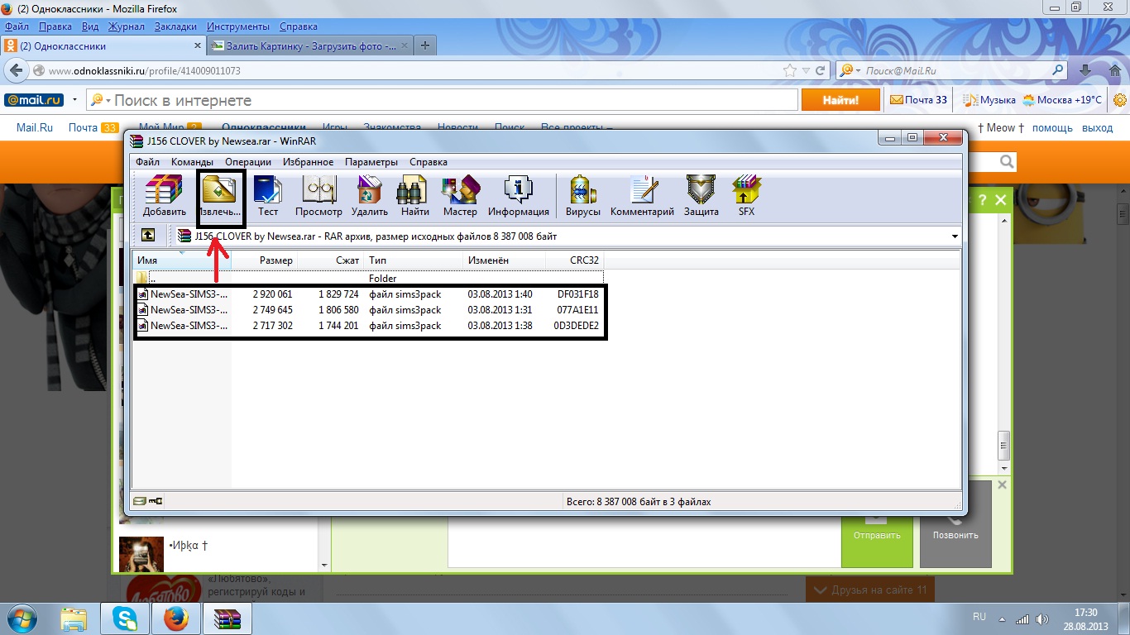Image resolution: width=1130 pixels, height=635 pixels.
Task: Click the выход logout link
Action: pos(1098,128)
